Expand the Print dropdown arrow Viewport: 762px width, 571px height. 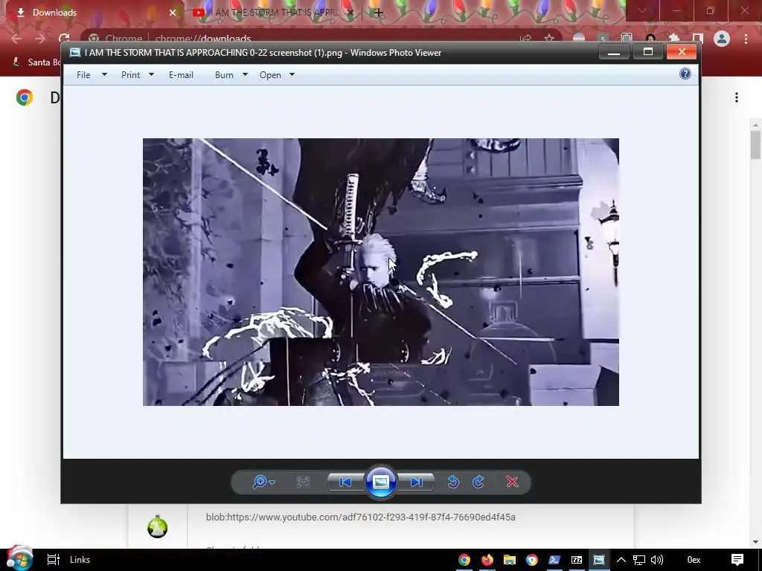pos(151,75)
